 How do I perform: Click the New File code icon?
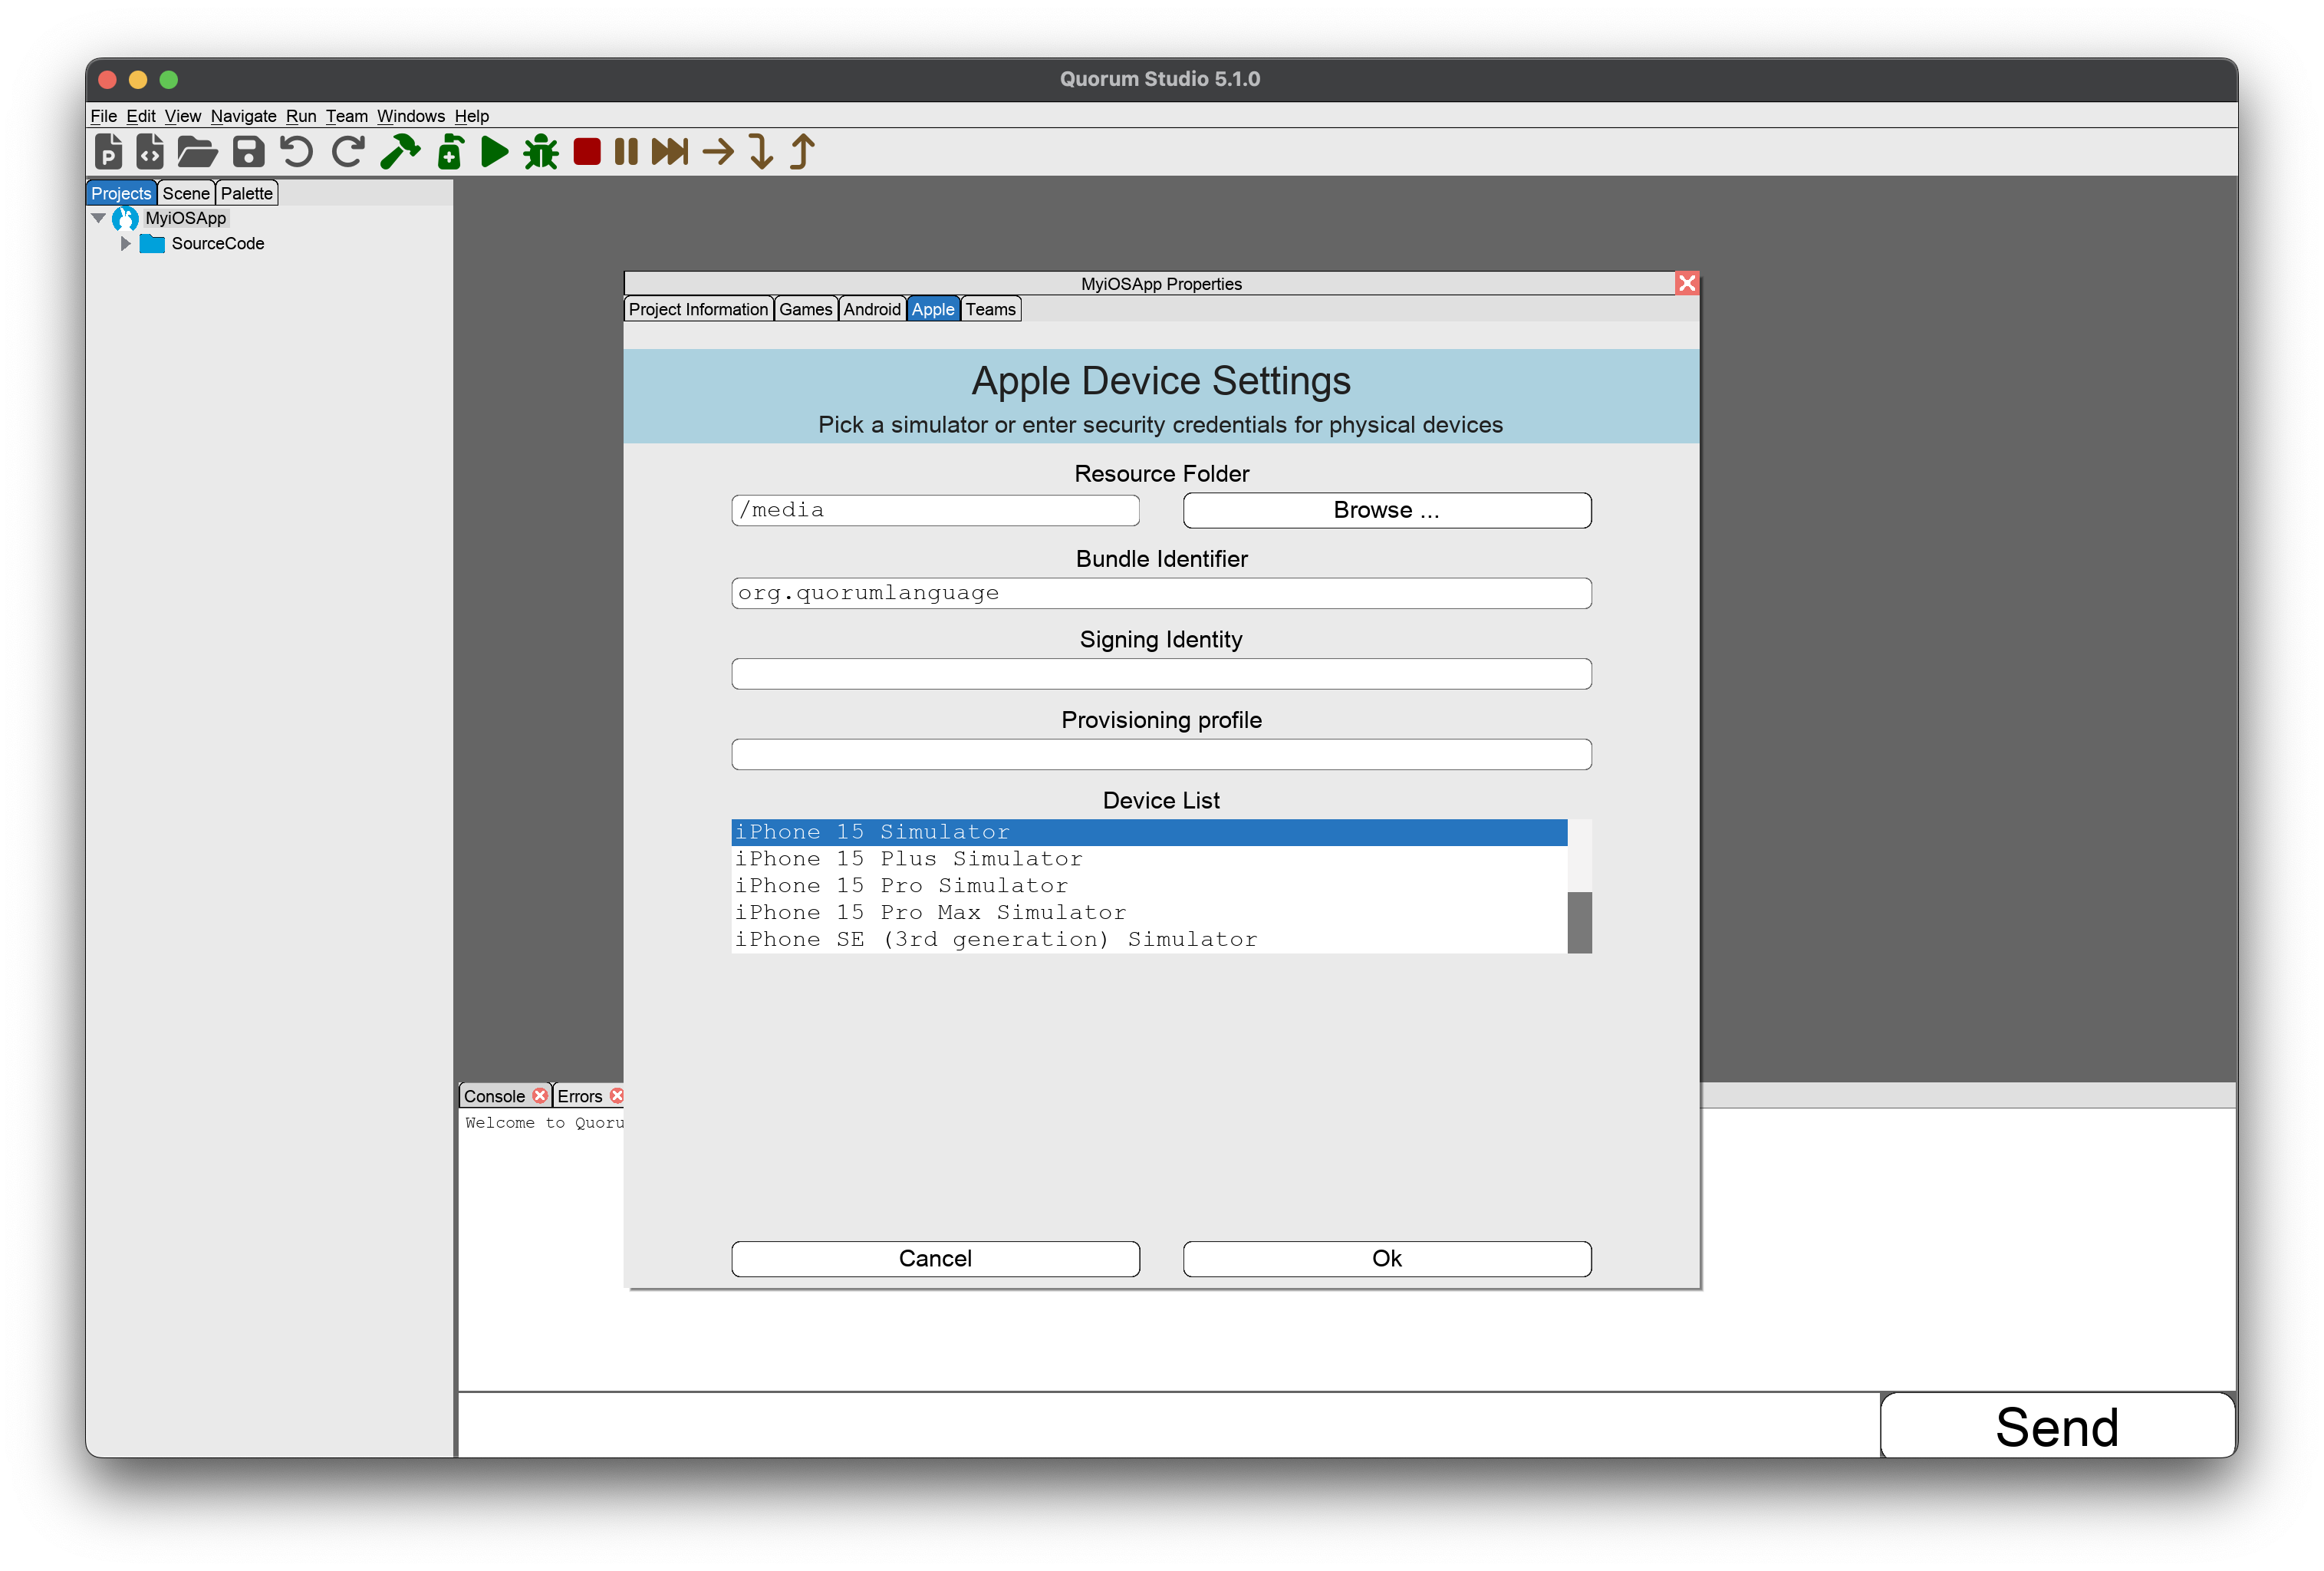(150, 152)
